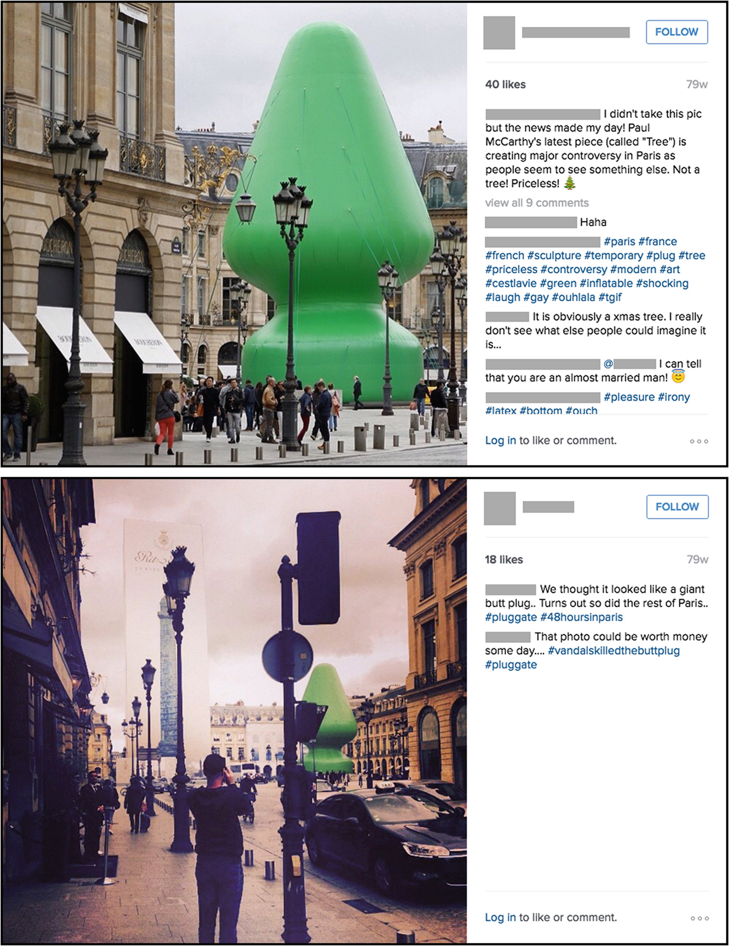Open the #vandalskilledthebuttplug hashtag
The image size is (729, 946).
(614, 651)
